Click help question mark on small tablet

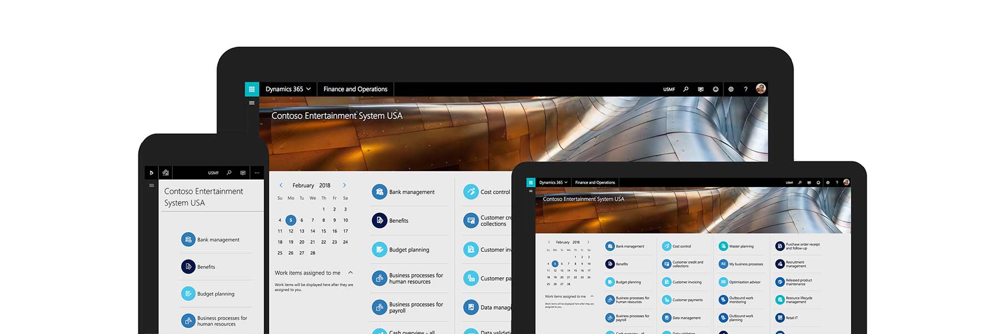click(837, 182)
